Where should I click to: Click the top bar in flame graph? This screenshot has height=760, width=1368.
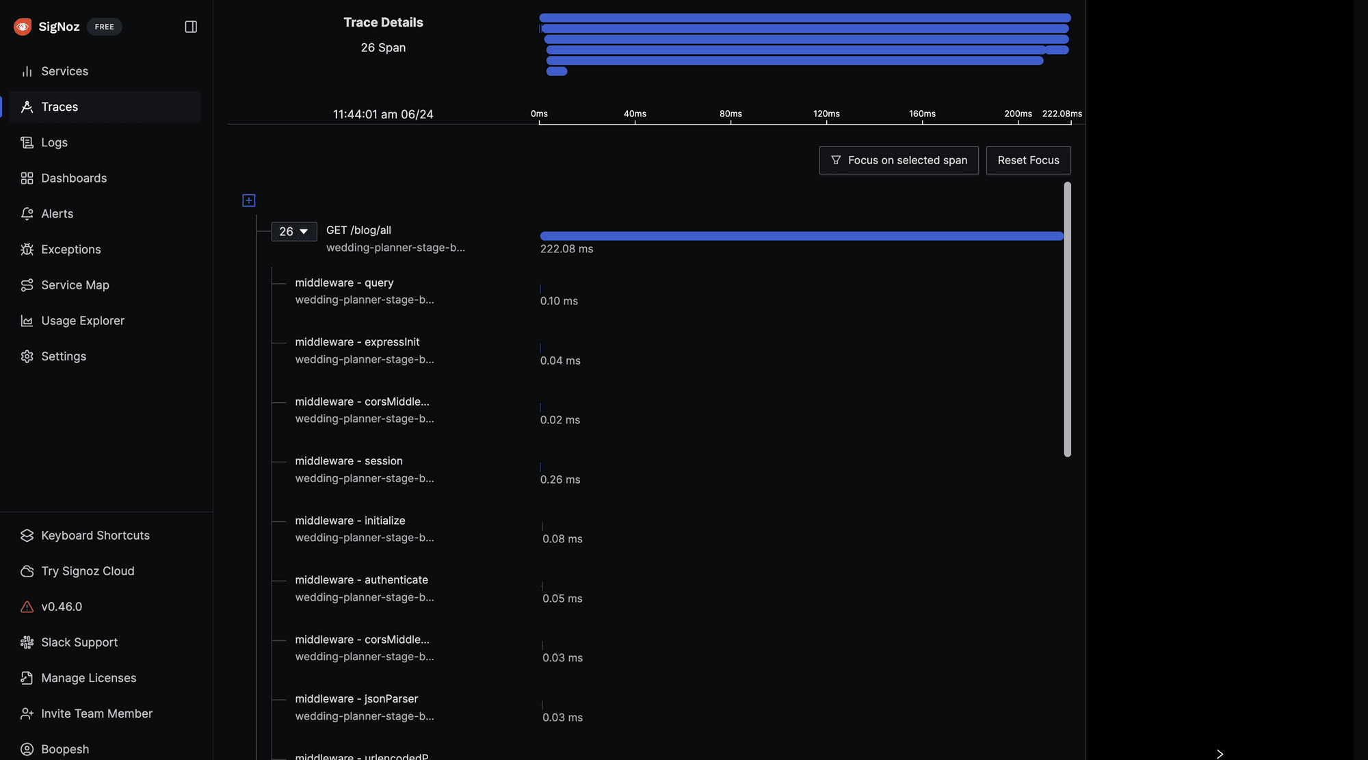pos(805,18)
